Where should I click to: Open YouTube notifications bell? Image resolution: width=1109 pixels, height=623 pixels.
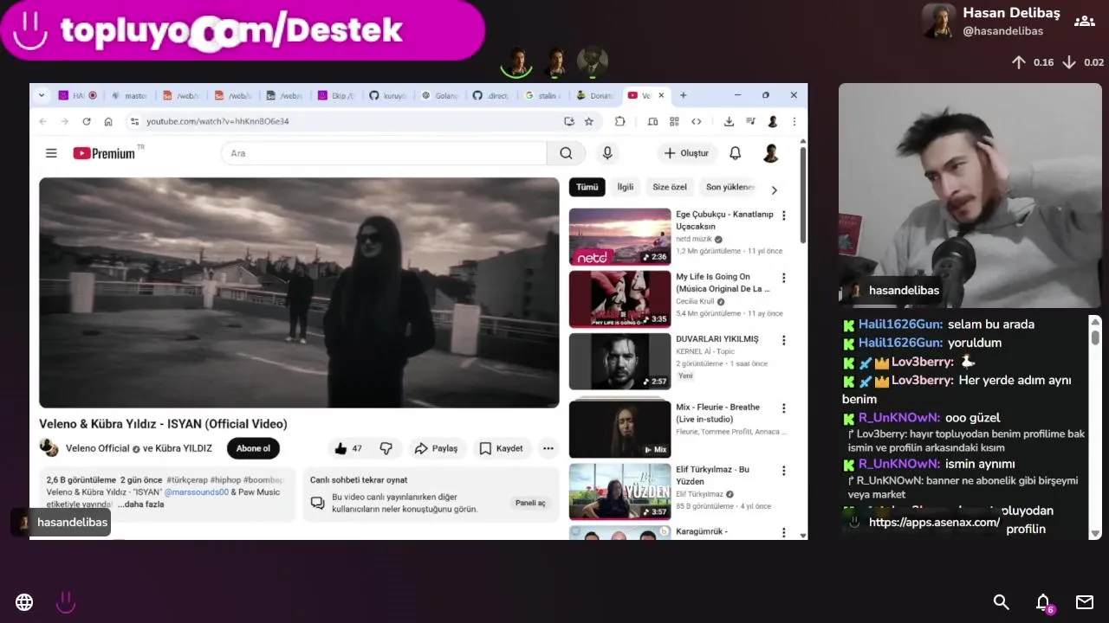point(735,153)
